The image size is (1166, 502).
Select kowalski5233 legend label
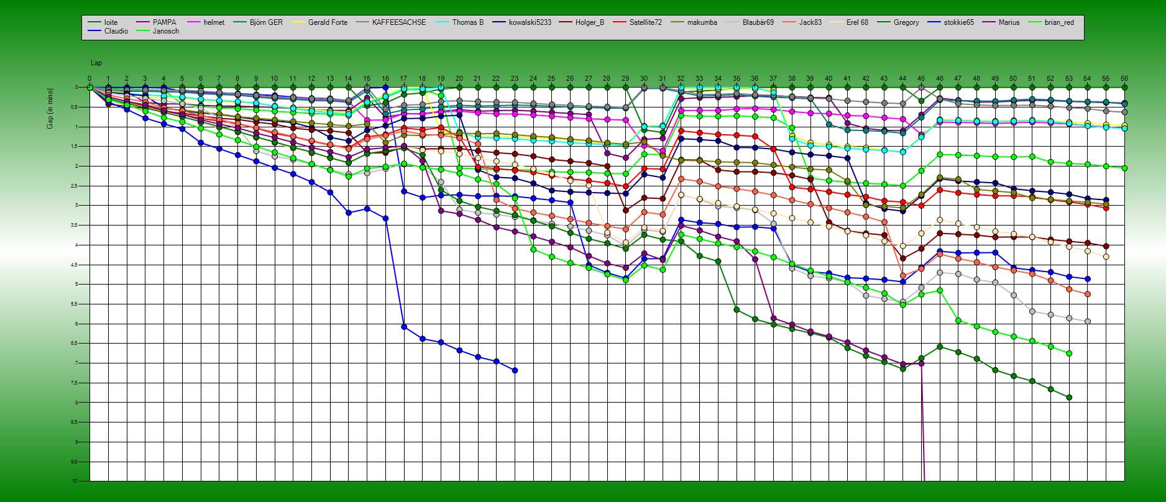(x=530, y=22)
